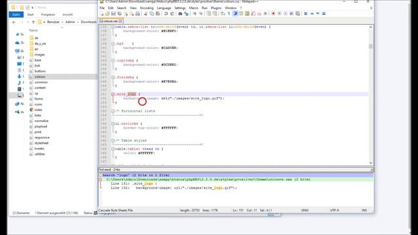Click the back arrow in Explorer
The image size is (418, 235).
pyautogui.click(x=14, y=22)
